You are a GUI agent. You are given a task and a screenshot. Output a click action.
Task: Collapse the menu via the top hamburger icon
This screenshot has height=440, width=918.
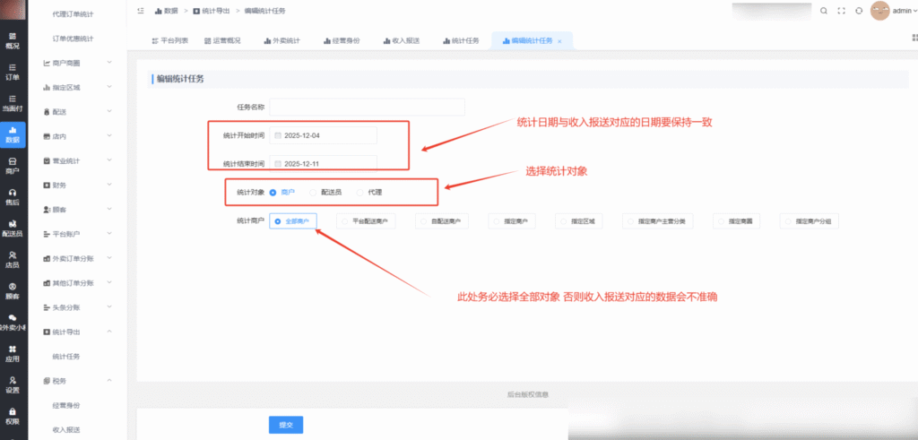140,11
